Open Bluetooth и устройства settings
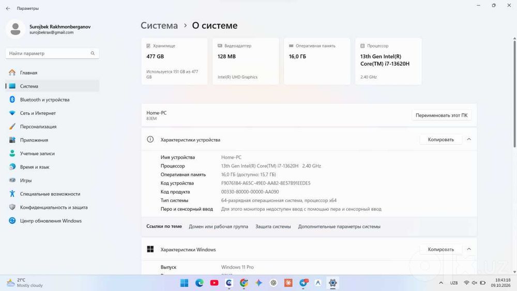 pos(52,100)
